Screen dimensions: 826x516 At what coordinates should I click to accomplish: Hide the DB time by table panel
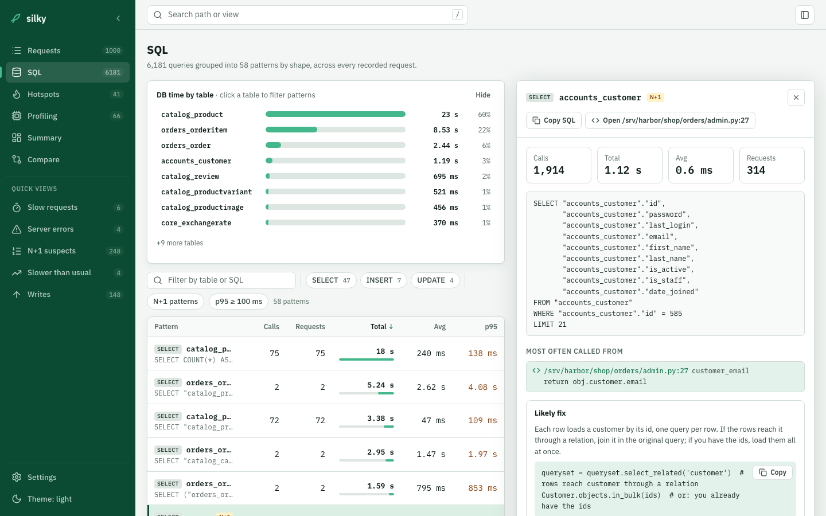point(483,95)
